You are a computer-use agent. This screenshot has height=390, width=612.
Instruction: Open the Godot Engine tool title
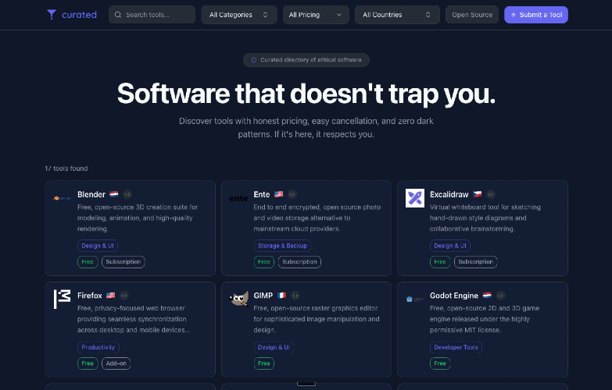coord(454,296)
